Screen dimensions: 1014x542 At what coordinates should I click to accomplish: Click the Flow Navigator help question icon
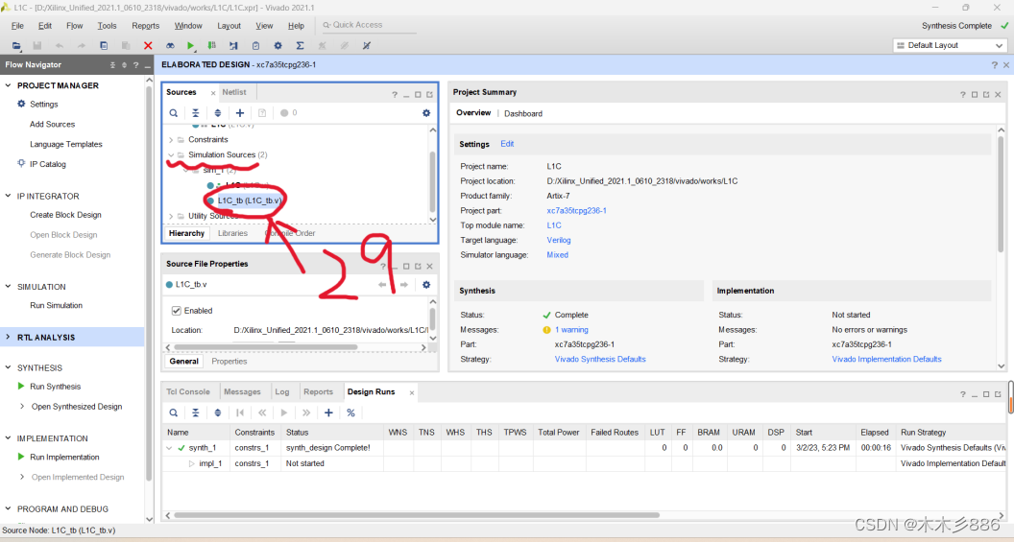135,64
